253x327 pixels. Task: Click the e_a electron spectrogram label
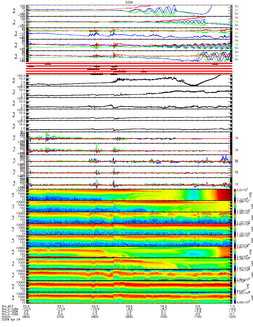(x=14, y=275)
